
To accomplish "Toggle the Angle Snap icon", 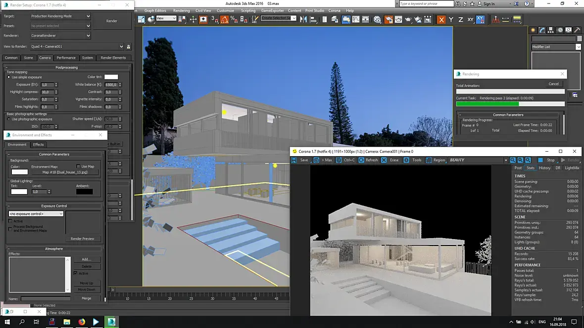I will [x=224, y=19].
